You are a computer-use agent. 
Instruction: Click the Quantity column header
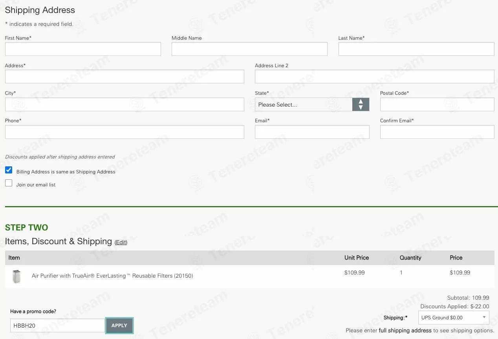410,258
